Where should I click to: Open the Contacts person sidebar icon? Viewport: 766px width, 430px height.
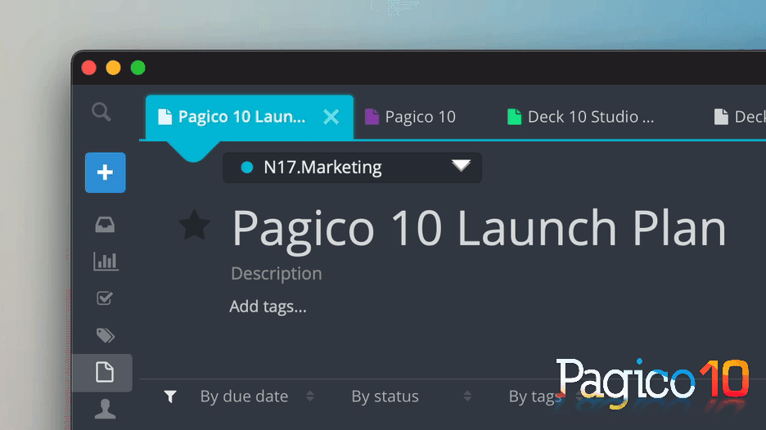(x=105, y=410)
